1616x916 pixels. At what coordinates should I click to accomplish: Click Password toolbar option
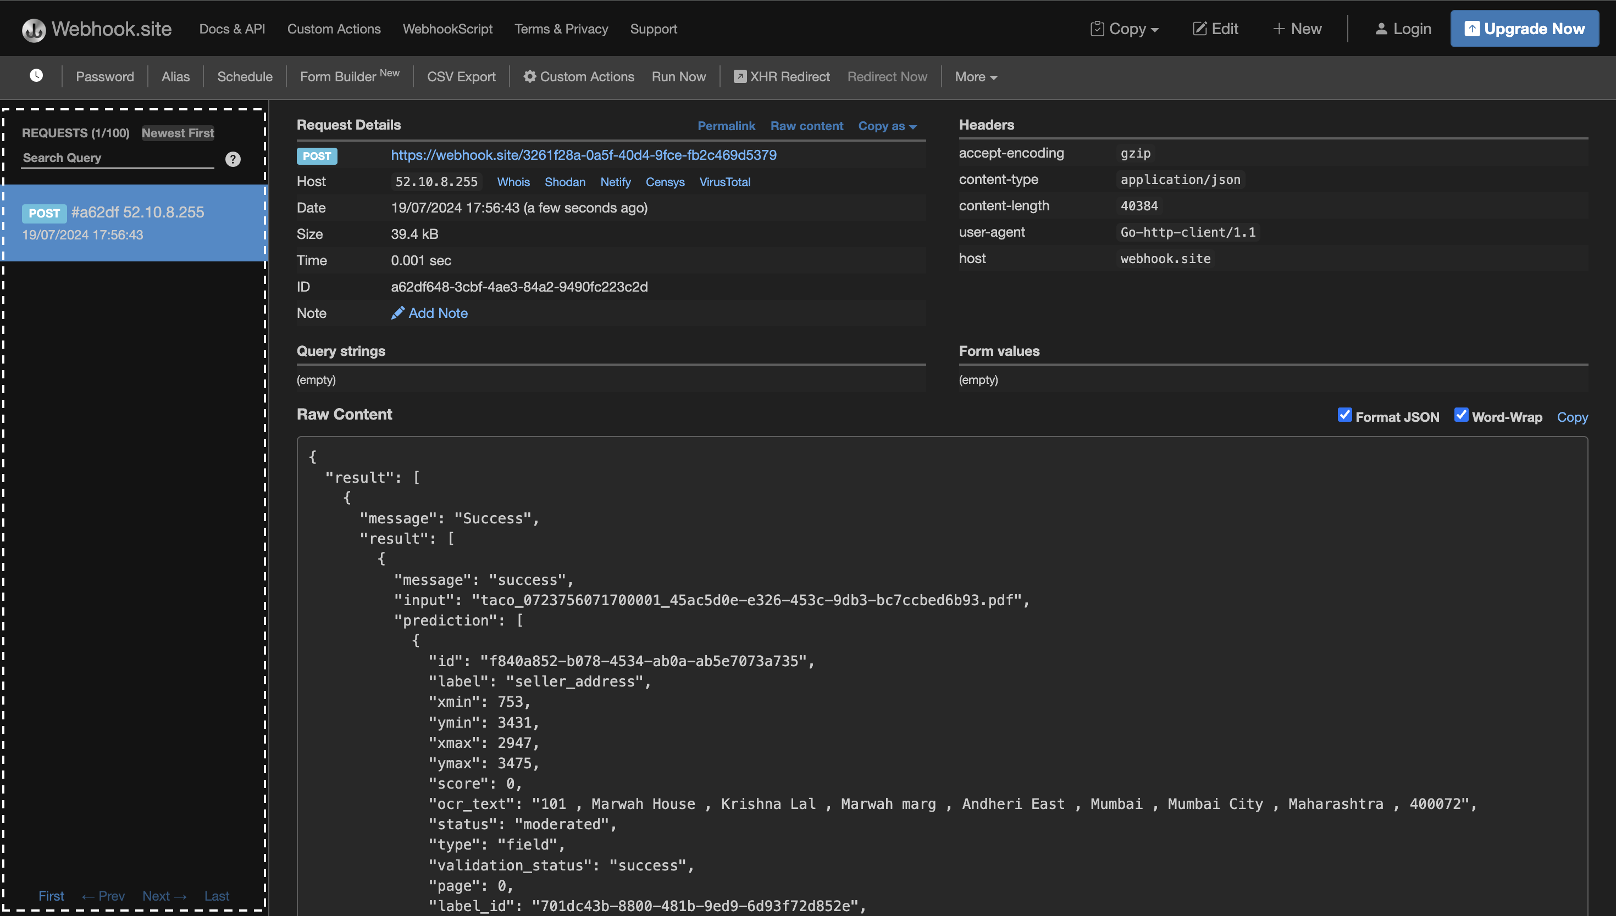[x=105, y=77]
